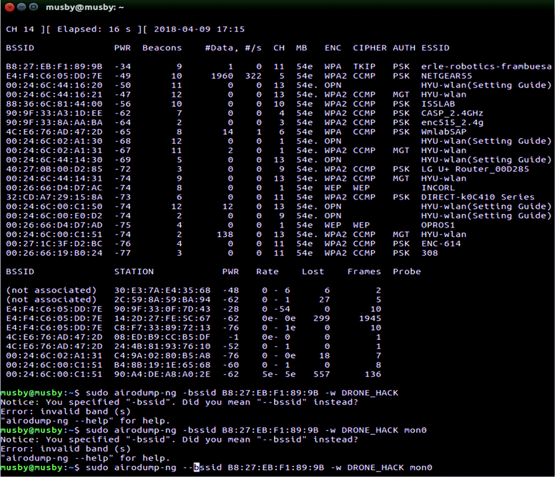Click the ENC-614 ESSID

tap(441, 244)
